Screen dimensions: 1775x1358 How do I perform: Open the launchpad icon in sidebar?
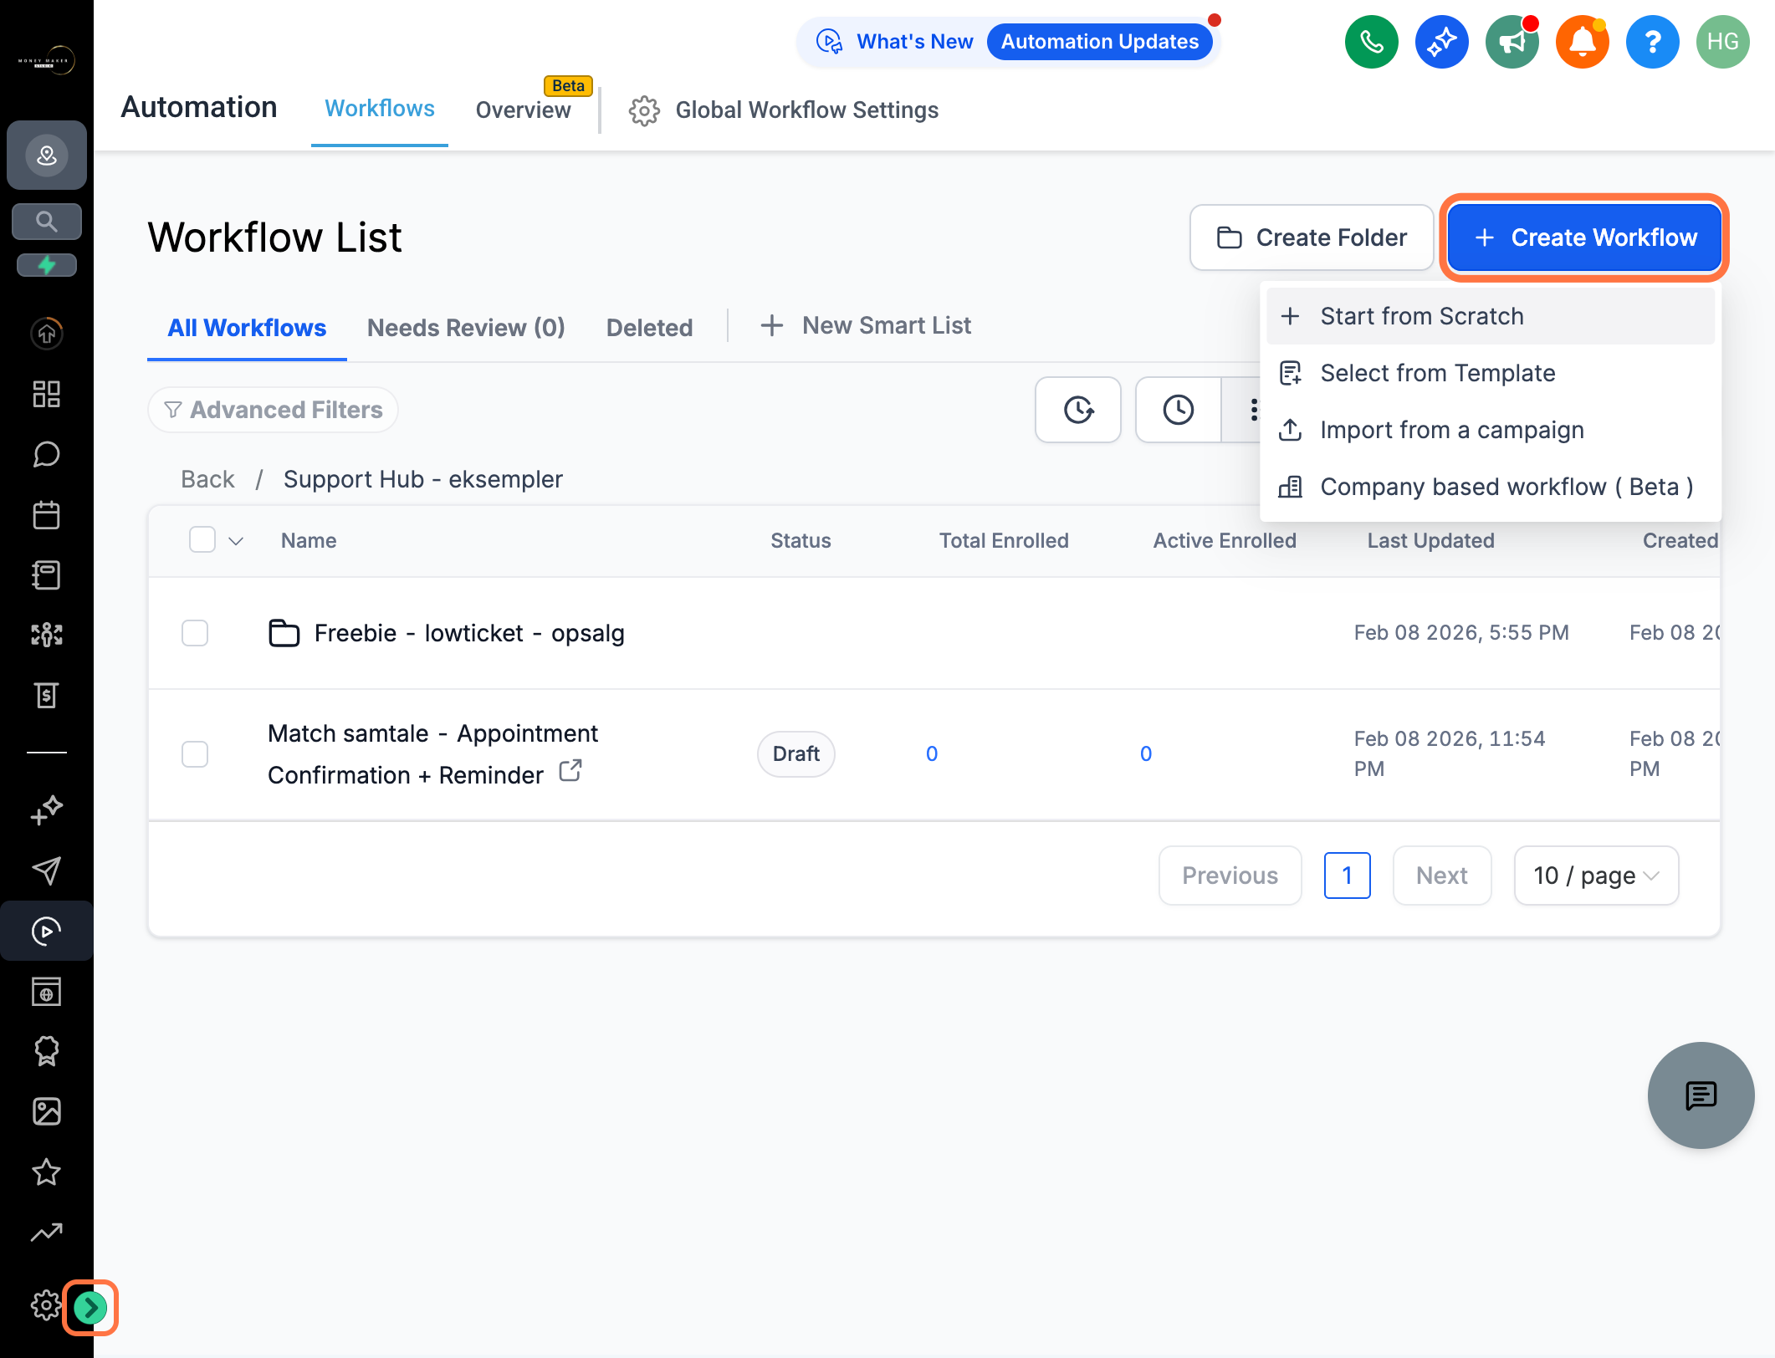pos(47,334)
